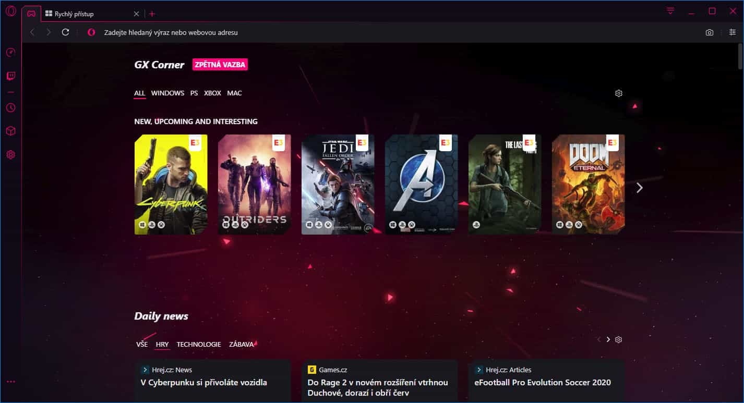Viewport: 744px width, 403px height.
Task: Click the E3 badge on Doom Eternal card
Action: tap(613, 142)
